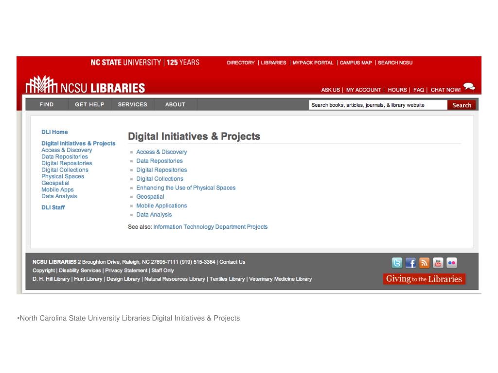Open the Flickr social icon
The height and width of the screenshot is (373, 498).
pyautogui.click(x=452, y=263)
